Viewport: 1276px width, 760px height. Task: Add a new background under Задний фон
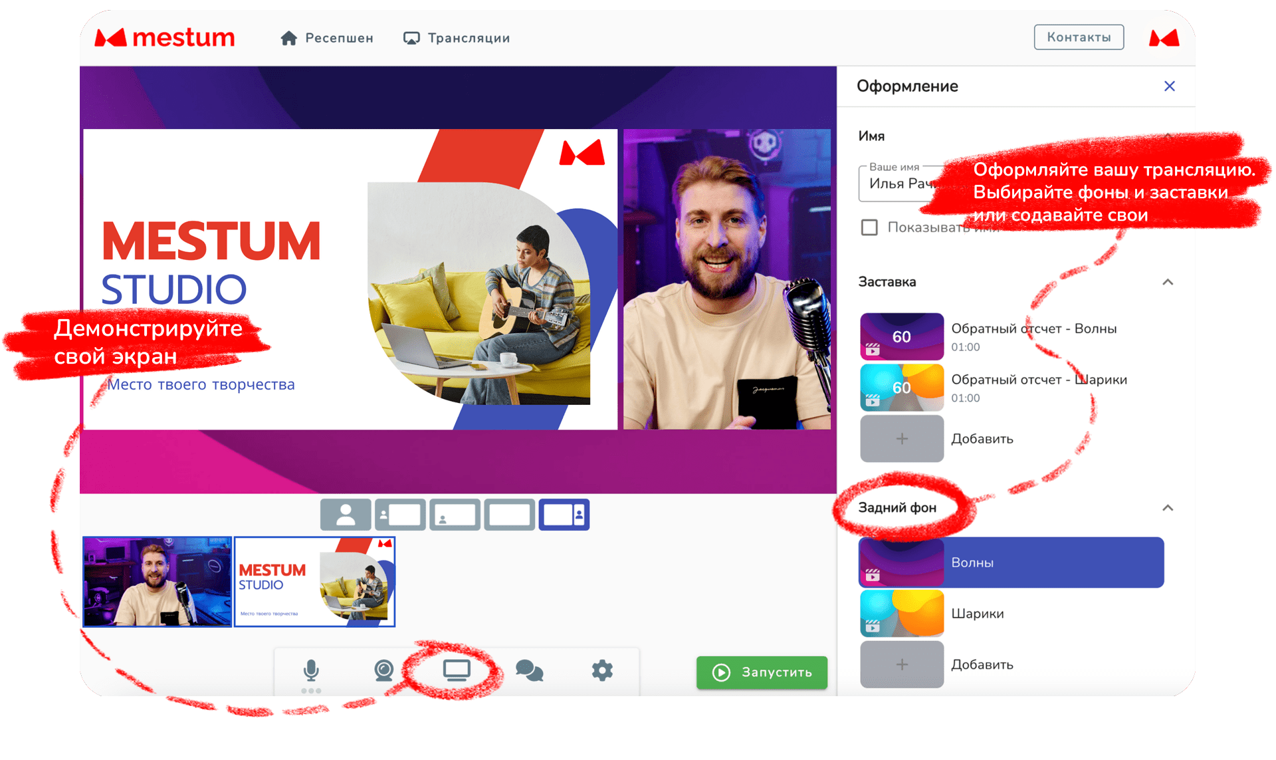(x=902, y=664)
